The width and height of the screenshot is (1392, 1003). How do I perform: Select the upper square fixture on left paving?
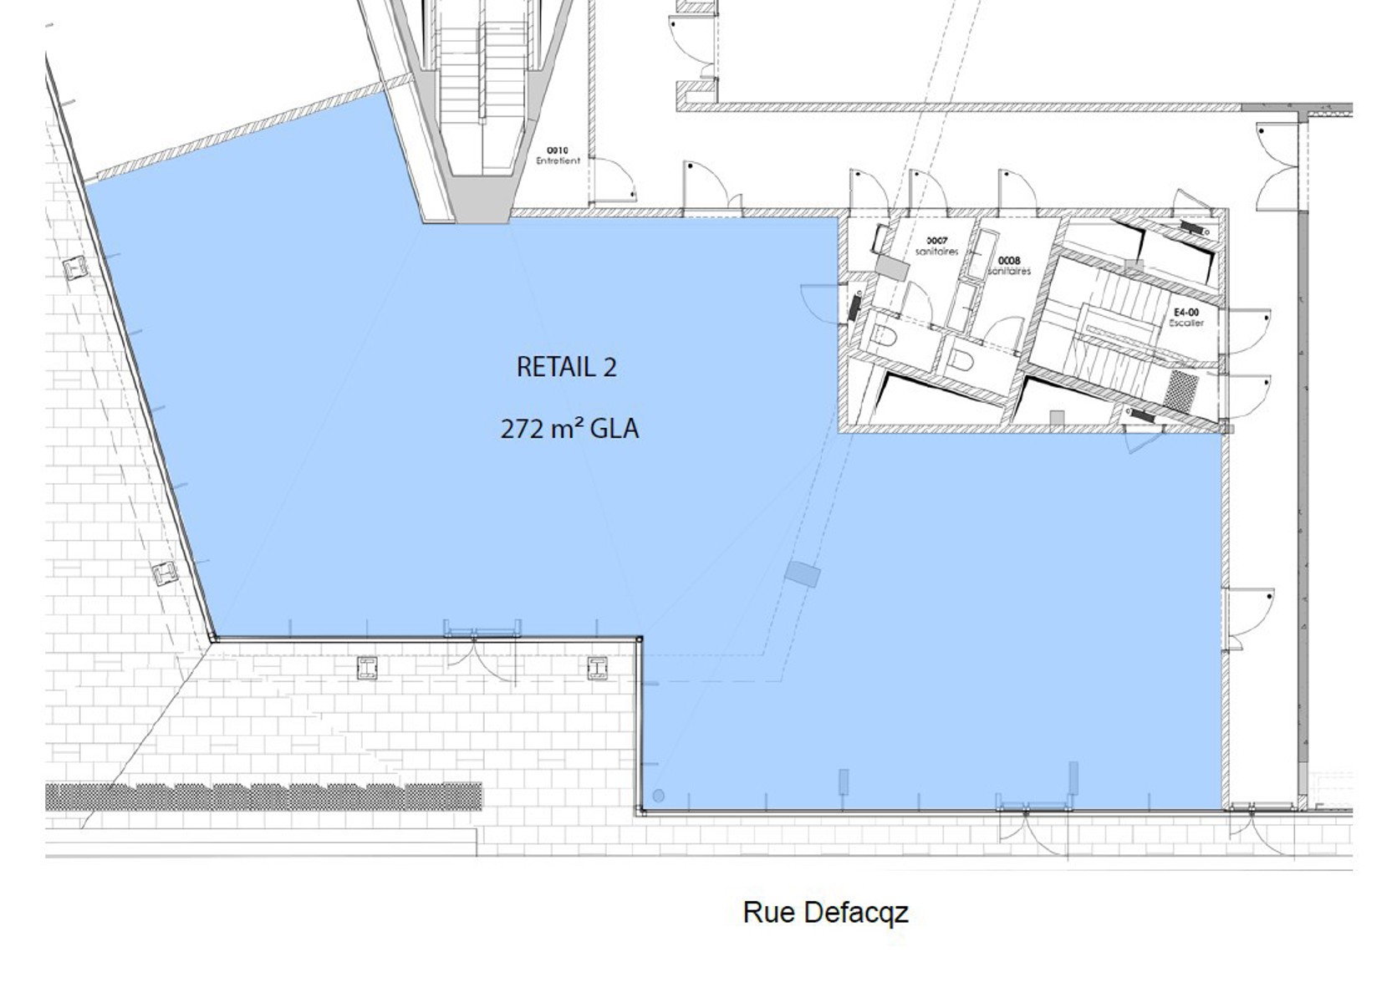tap(77, 267)
